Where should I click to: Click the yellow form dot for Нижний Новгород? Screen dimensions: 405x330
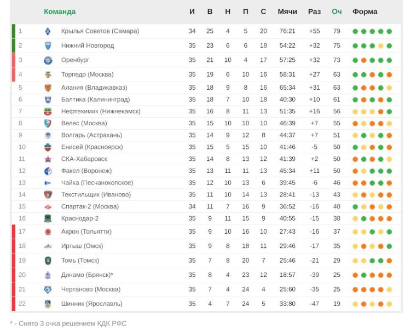(381, 46)
